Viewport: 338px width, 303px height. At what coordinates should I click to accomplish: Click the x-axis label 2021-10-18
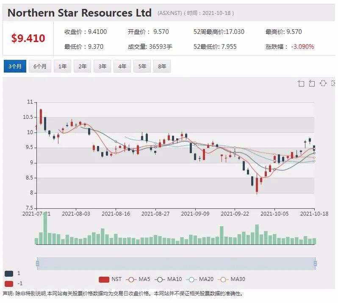click(314, 214)
